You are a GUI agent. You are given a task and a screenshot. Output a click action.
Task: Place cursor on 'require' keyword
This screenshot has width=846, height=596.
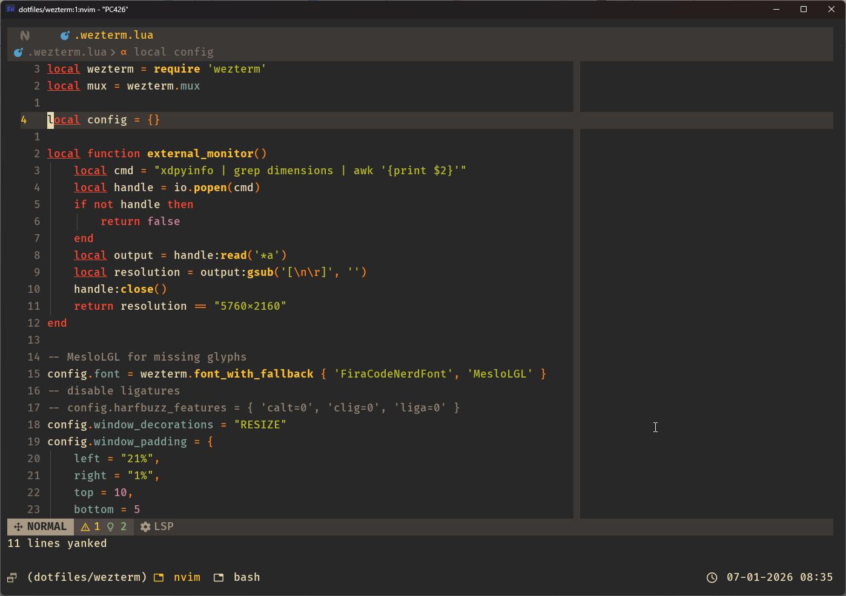click(x=177, y=69)
